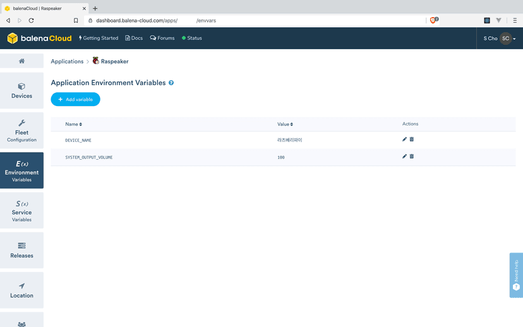Go to dashboard home icon in sidebar

pos(21,61)
